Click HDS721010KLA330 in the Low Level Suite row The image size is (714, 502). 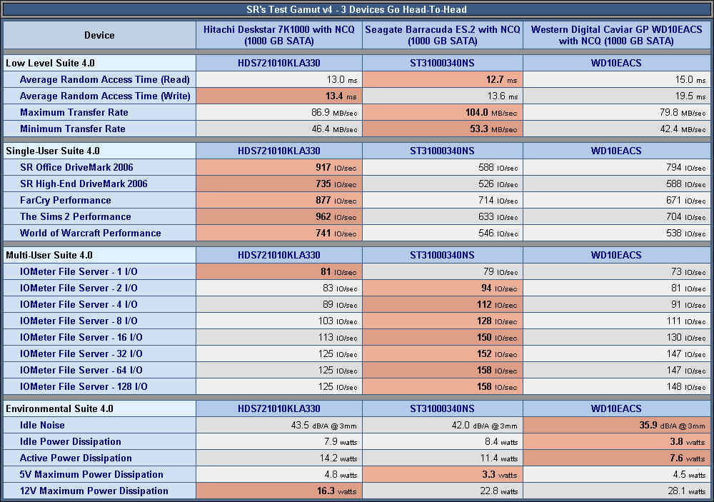point(278,63)
